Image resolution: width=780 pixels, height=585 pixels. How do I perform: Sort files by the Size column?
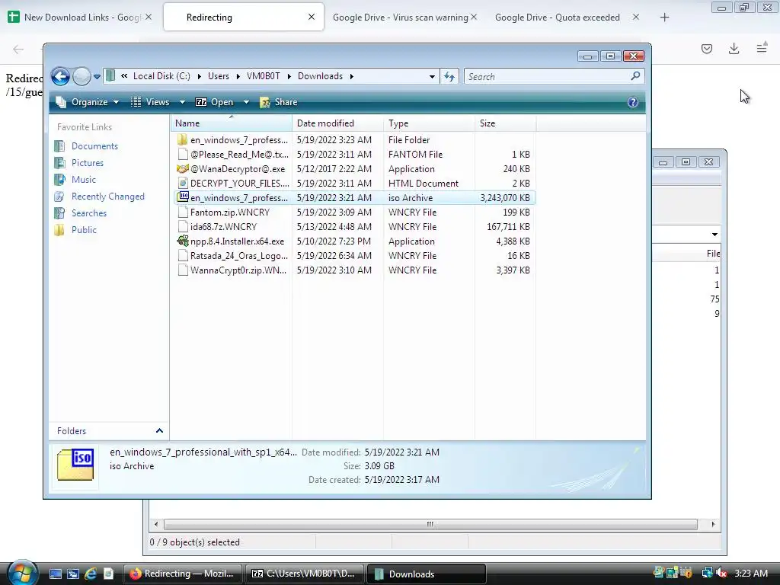pyautogui.click(x=506, y=123)
